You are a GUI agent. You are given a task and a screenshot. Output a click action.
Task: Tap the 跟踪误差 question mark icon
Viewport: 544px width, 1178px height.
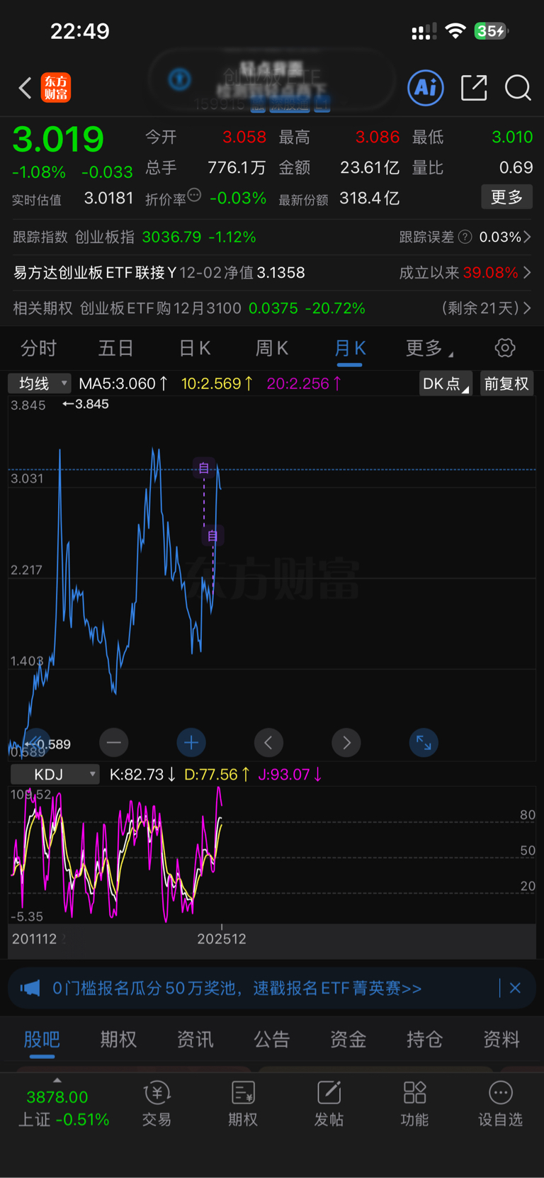point(465,237)
